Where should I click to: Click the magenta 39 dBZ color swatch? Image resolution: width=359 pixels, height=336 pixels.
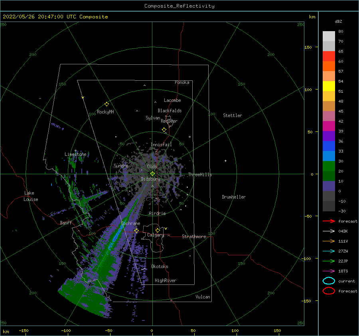tap(329, 126)
